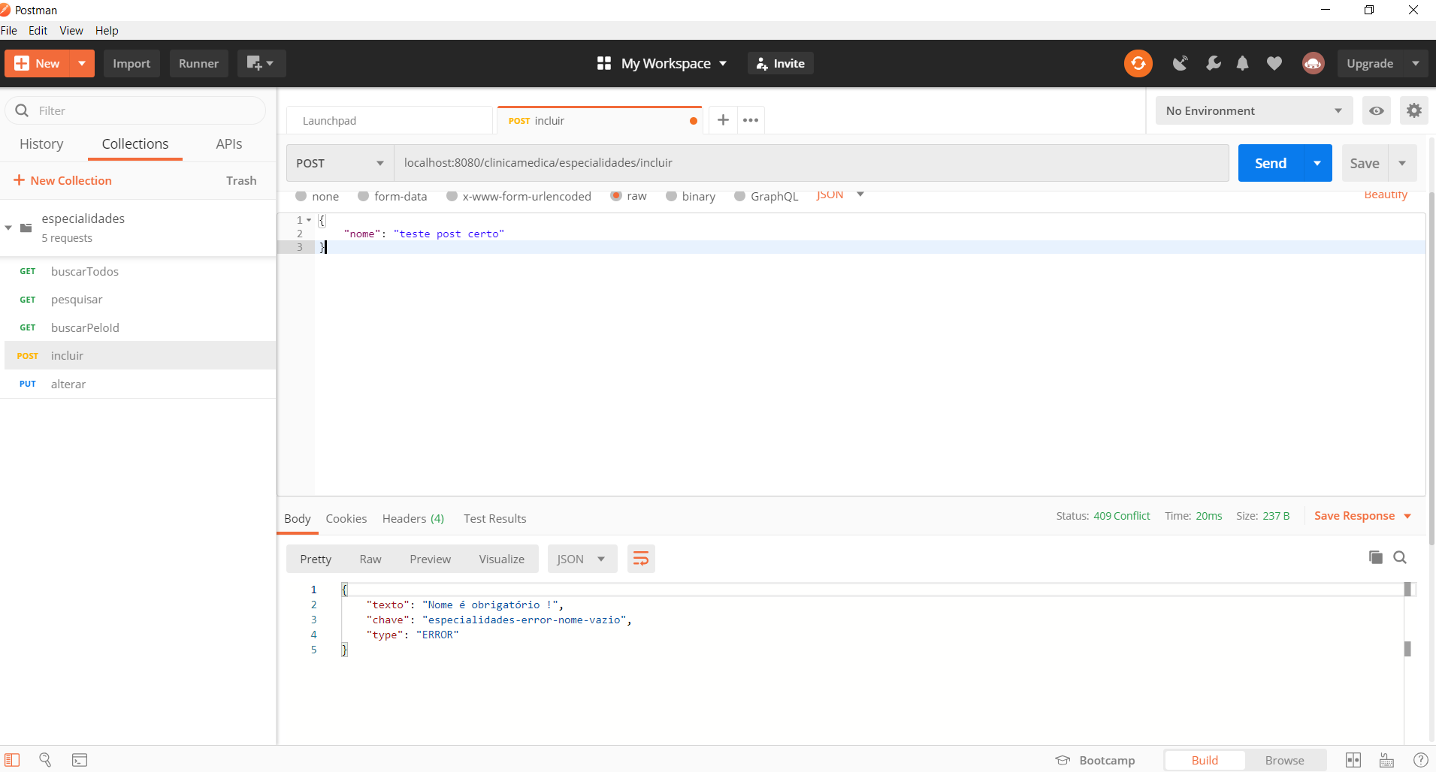Open the Save Response dropdown

pyautogui.click(x=1362, y=516)
